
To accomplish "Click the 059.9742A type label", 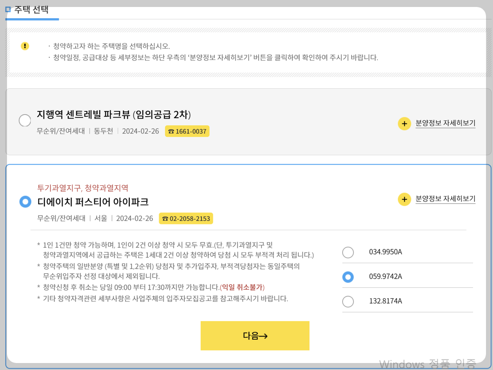I will coord(386,276).
